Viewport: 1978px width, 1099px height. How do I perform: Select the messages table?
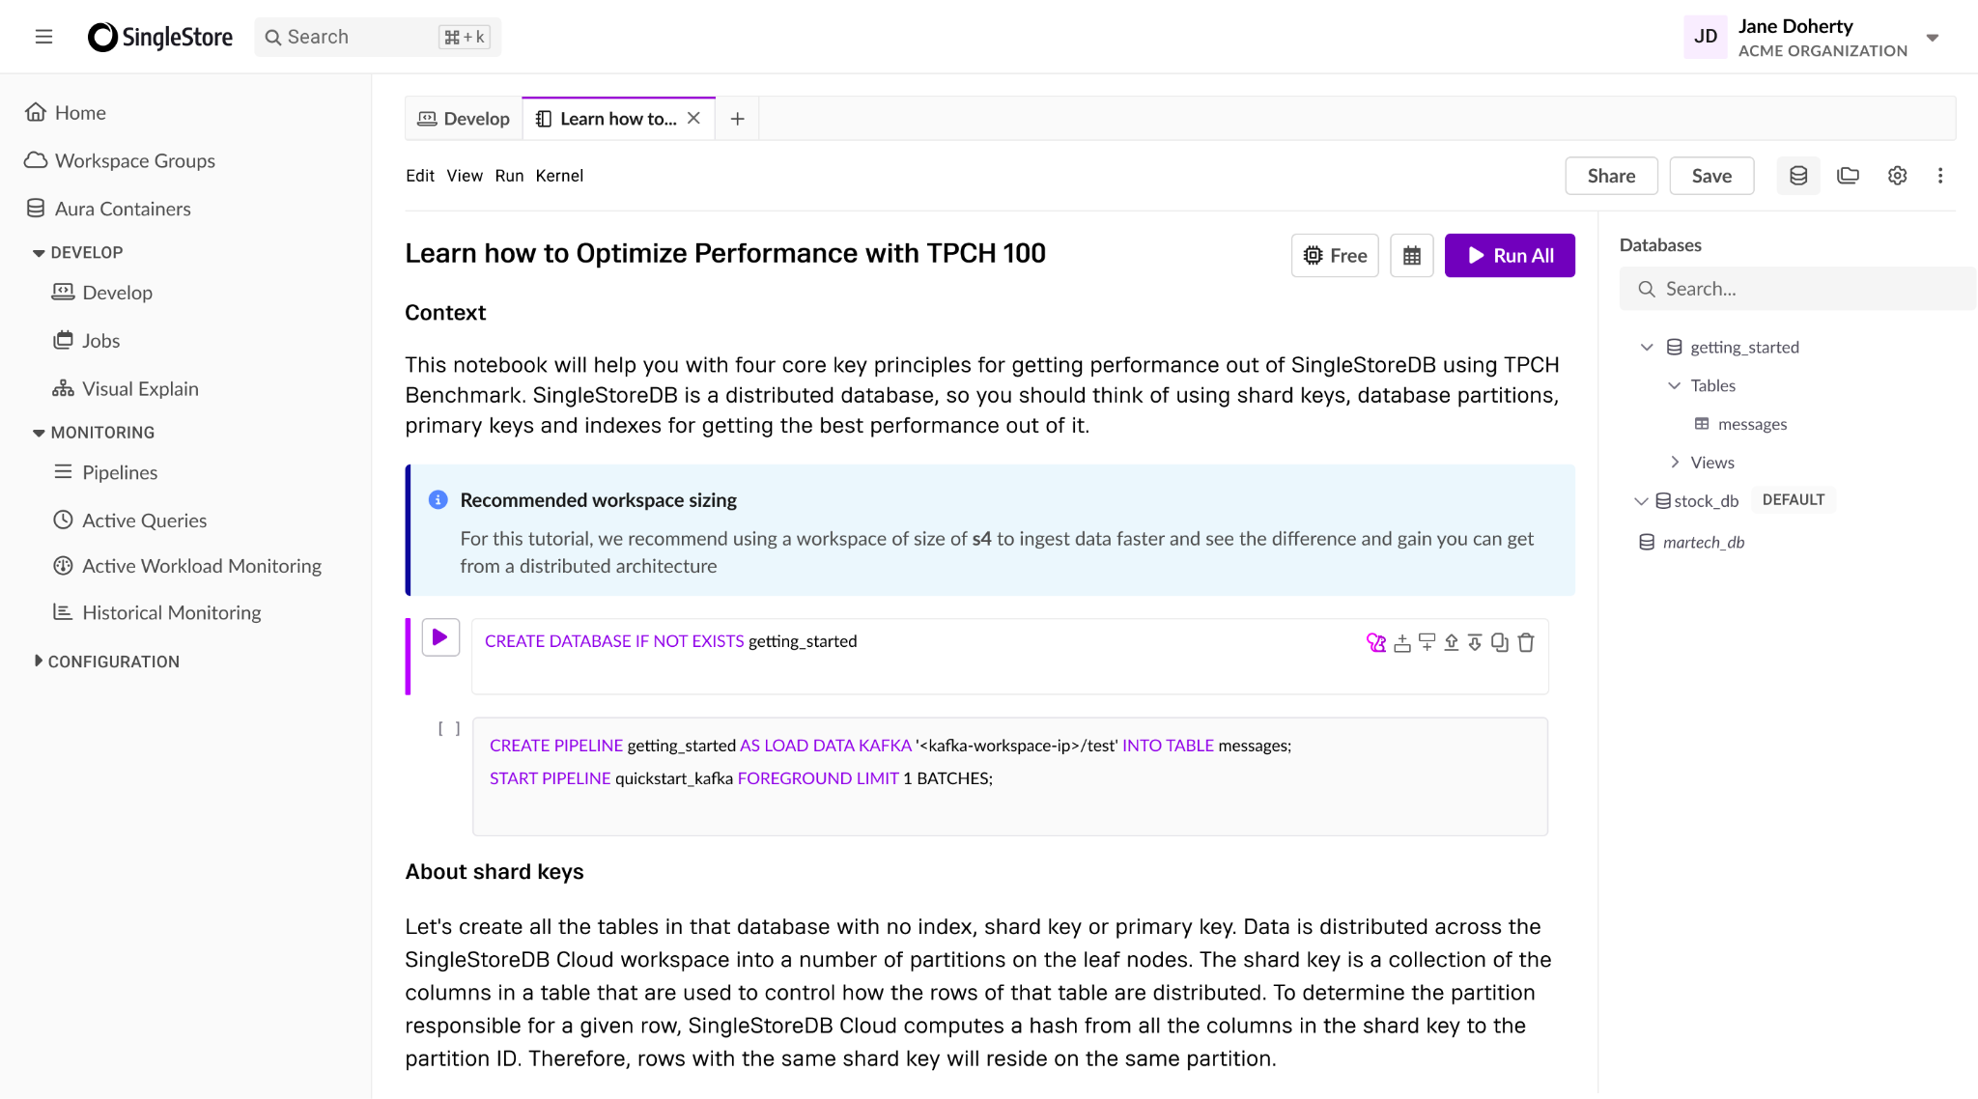point(1740,424)
